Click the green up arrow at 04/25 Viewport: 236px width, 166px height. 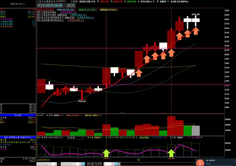[107, 153]
